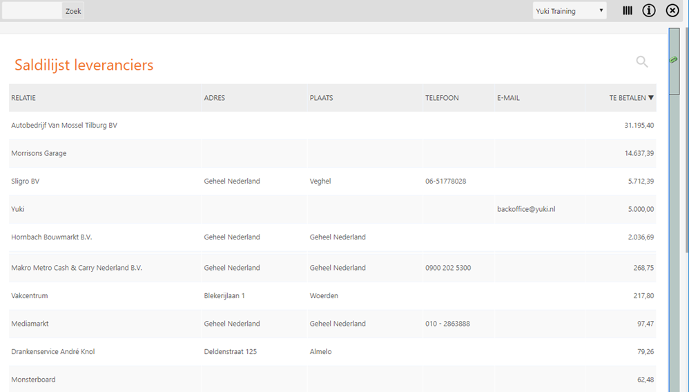The height and width of the screenshot is (392, 689).
Task: Focus the search input field
Action: click(x=32, y=11)
